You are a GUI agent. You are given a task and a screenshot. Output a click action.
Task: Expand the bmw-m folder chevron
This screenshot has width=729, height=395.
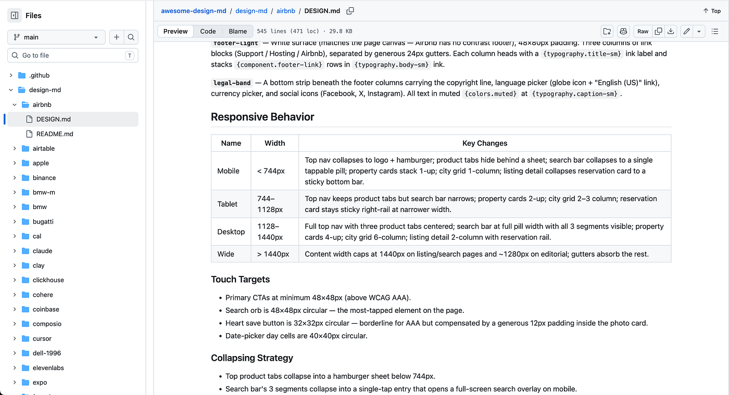tap(15, 192)
